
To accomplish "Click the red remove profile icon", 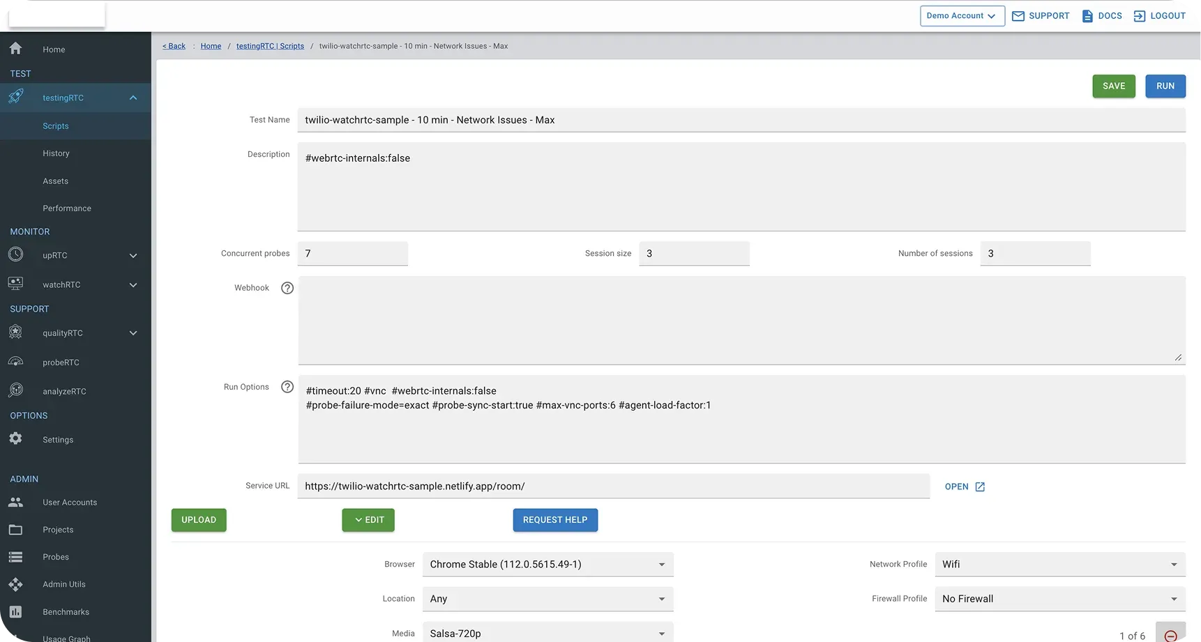I will click(x=1170, y=635).
